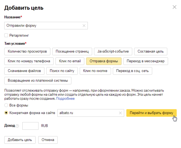Screen dimensions: 181x148
Task: Pick Переход в мессенджер option
Action: tap(146, 61)
